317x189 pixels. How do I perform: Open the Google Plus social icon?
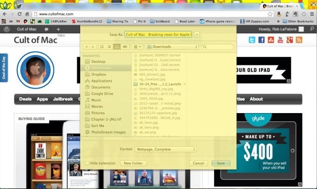[x=290, y=40]
